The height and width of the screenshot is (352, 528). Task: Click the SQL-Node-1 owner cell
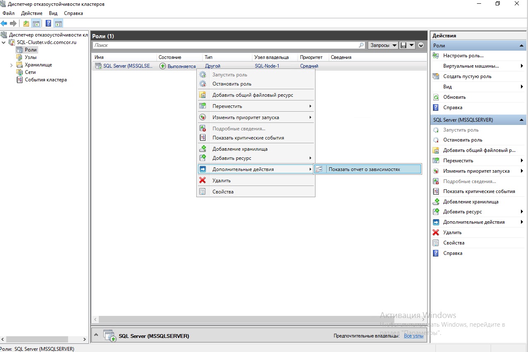[x=267, y=66]
